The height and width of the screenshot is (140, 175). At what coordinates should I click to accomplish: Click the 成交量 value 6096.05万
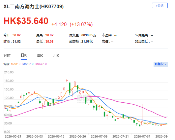(89, 35)
